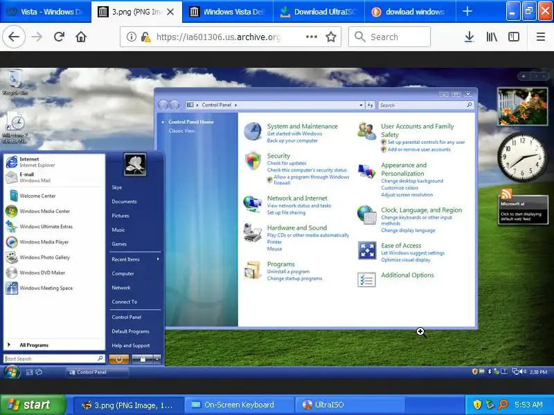Switch to the Download UltraISO tab
The width and height of the screenshot is (554, 415).
319,12
